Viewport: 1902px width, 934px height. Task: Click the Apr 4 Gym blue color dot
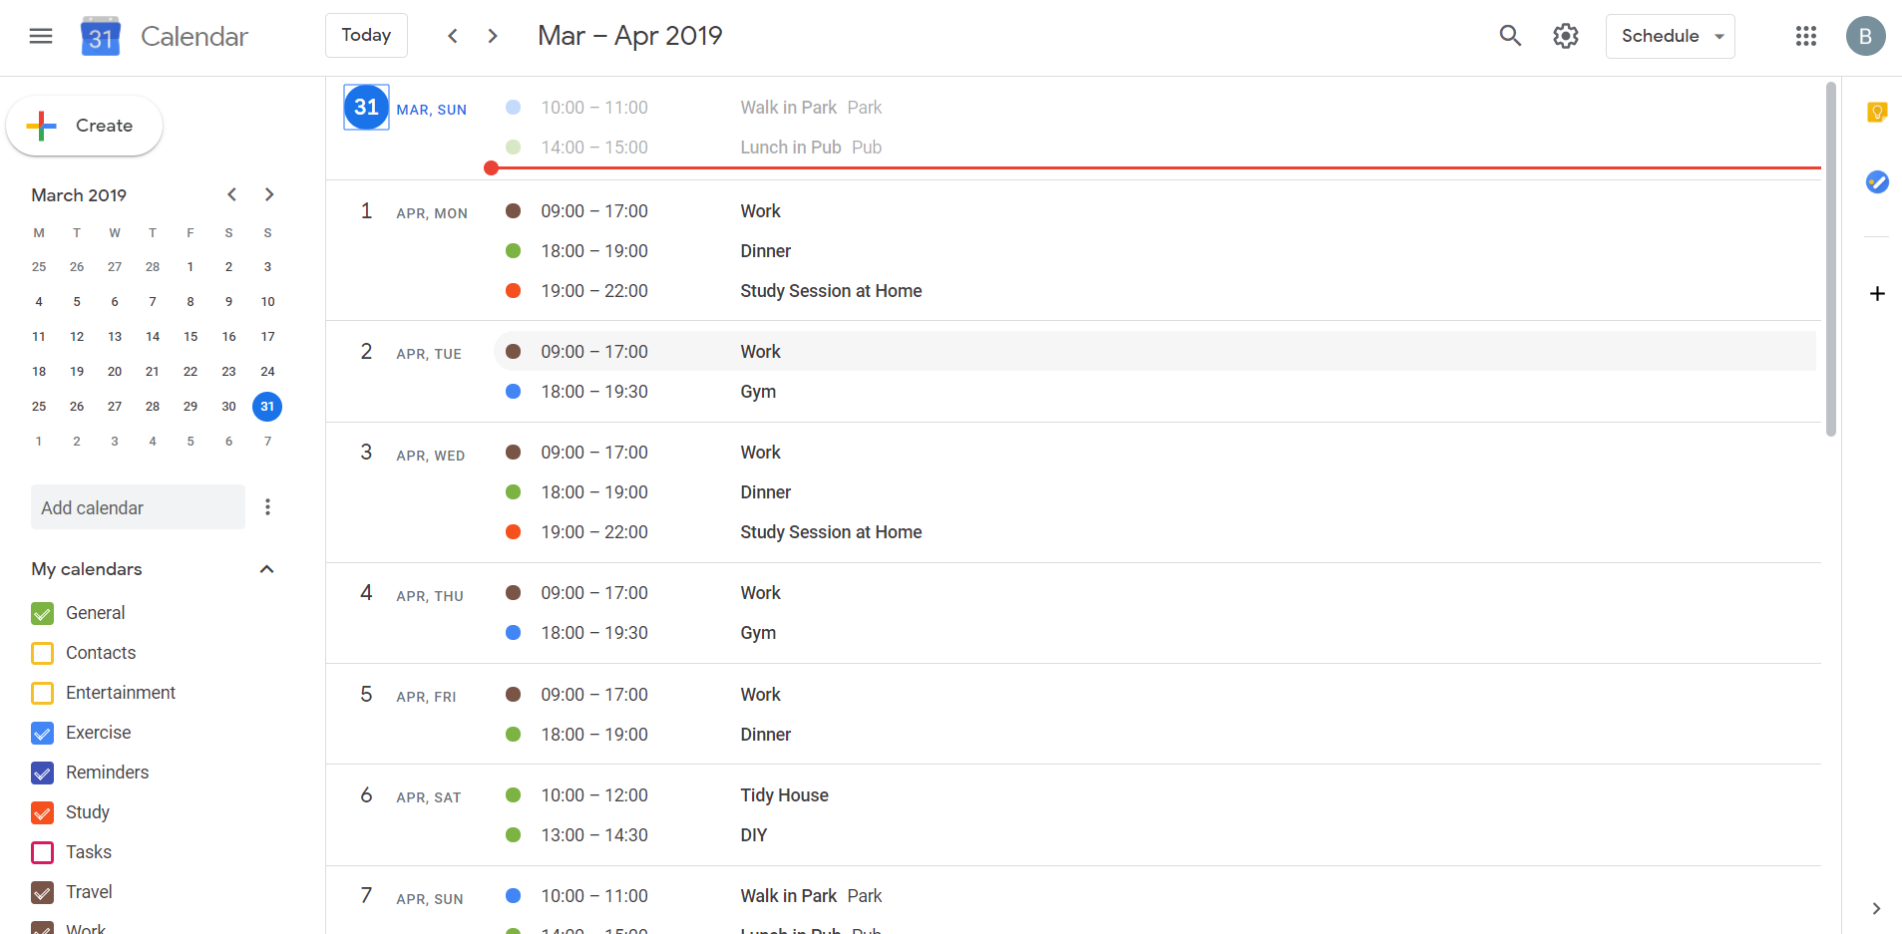point(513,633)
